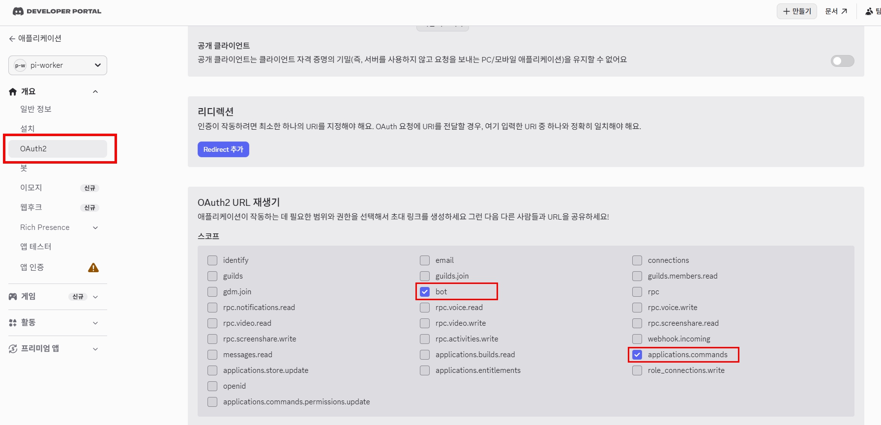This screenshot has height=425, width=881.
Task: Tick the rpc.activities.write checkbox
Action: pos(425,339)
